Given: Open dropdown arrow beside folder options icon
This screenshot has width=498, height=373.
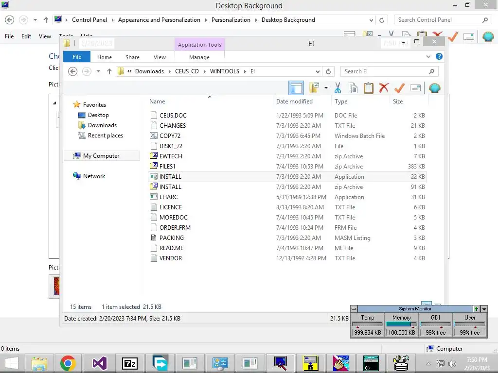Looking at the screenshot, I should [x=326, y=88].
